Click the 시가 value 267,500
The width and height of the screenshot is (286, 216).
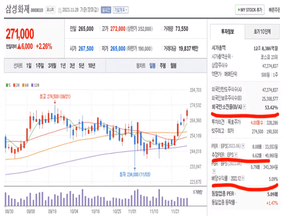coord(86,48)
